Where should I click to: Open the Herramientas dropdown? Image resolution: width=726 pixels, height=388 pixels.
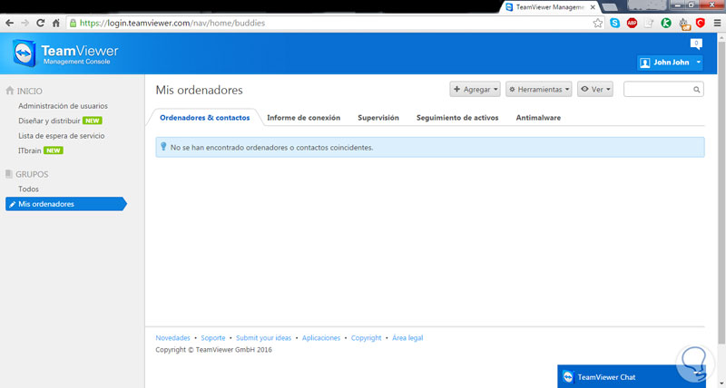tap(538, 89)
